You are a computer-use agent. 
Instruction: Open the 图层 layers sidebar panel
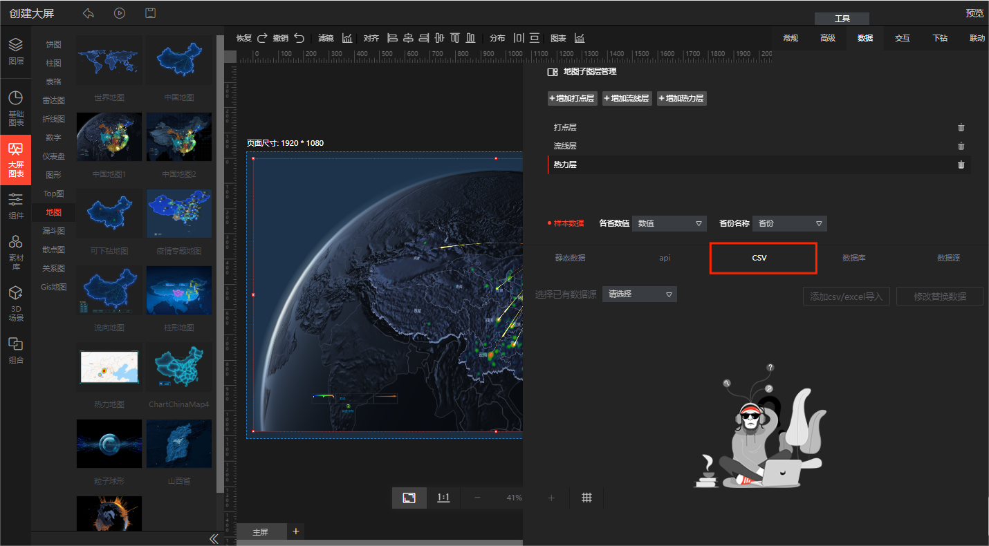click(16, 52)
